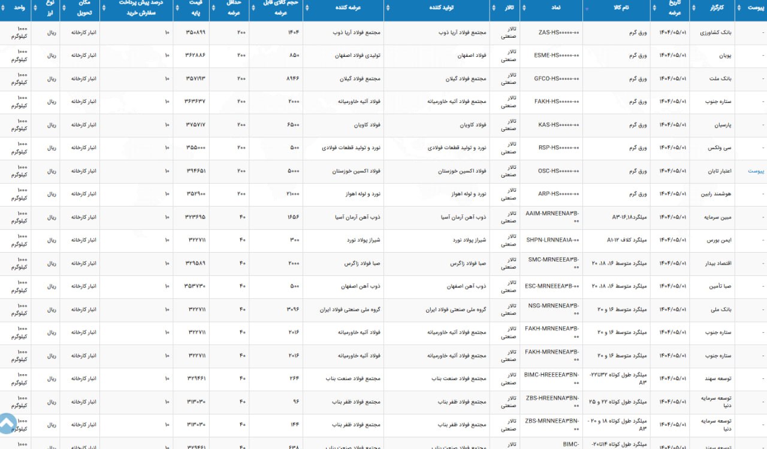The width and height of the screenshot is (767, 449).
Task: Click the sort arrows beside the عرضه کننده header
Action: click(307, 8)
